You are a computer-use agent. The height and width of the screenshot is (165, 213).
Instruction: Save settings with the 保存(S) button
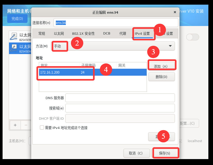[x=165, y=153]
